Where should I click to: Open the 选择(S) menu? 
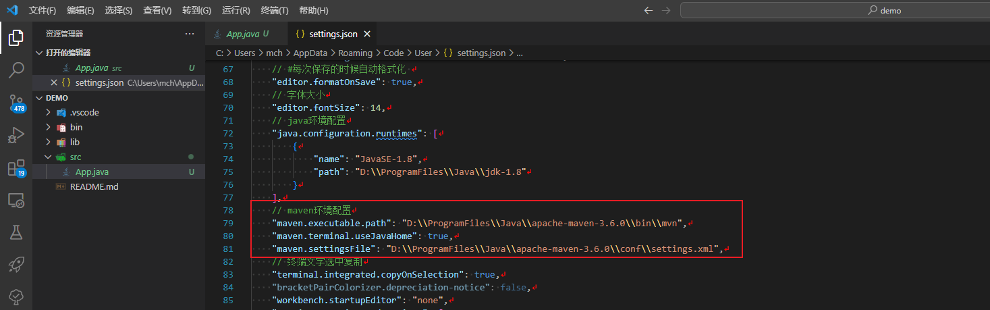click(119, 11)
